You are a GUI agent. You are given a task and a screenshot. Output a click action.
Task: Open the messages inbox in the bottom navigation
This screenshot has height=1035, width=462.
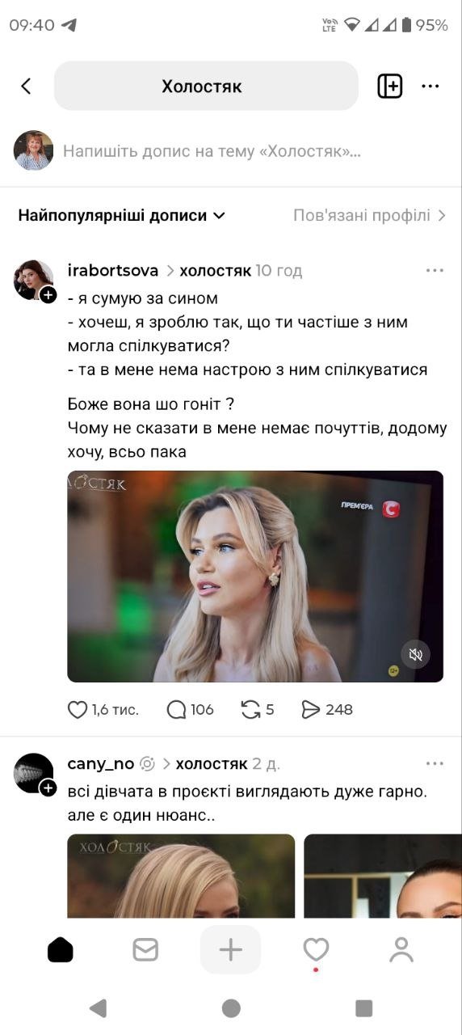[x=145, y=949]
